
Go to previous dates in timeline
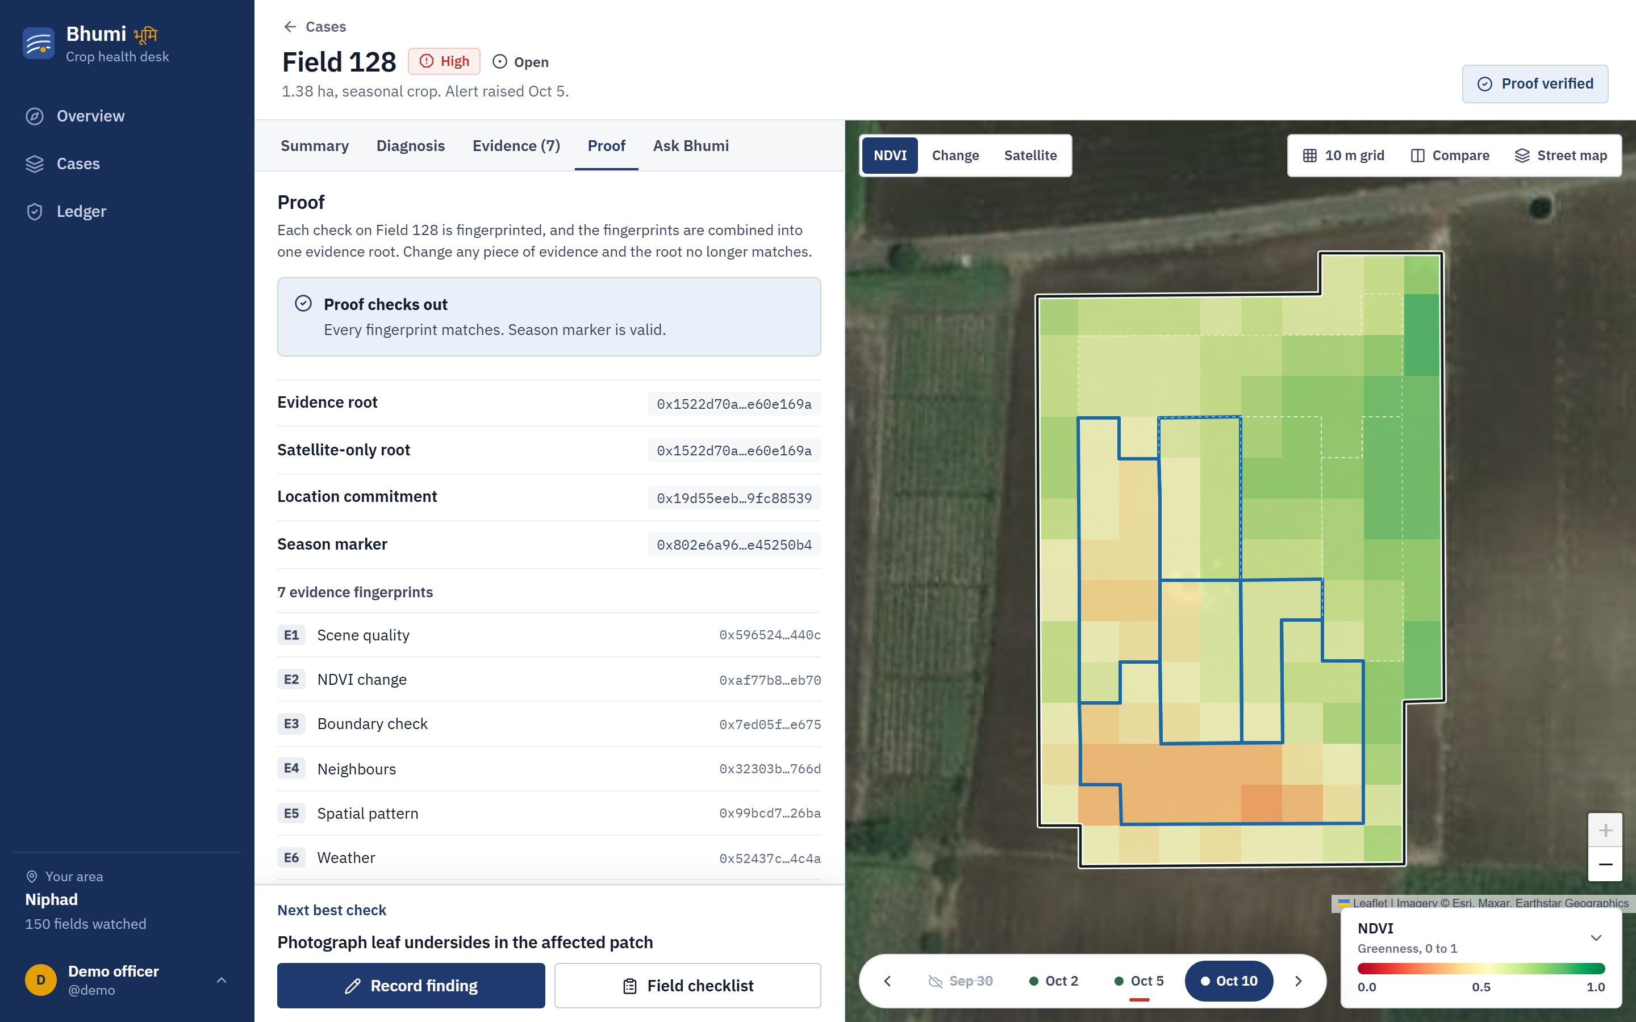point(888,981)
